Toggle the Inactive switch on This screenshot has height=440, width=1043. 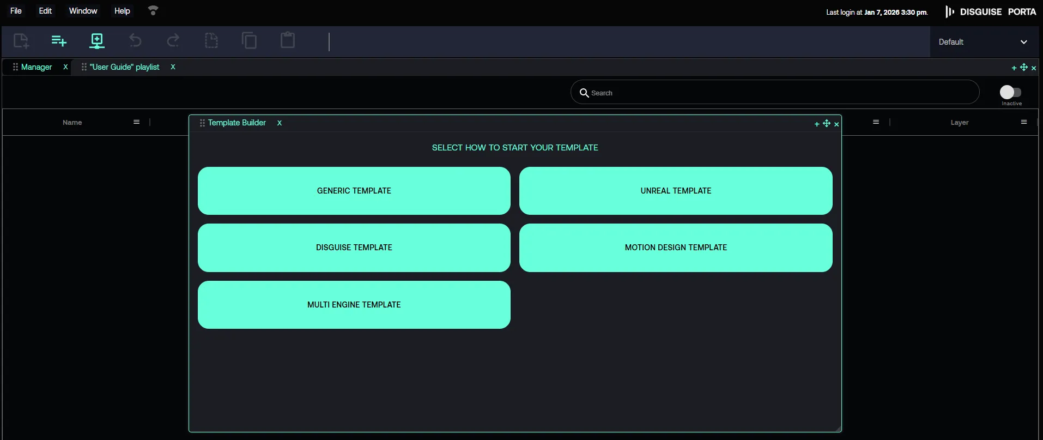[x=1010, y=92]
